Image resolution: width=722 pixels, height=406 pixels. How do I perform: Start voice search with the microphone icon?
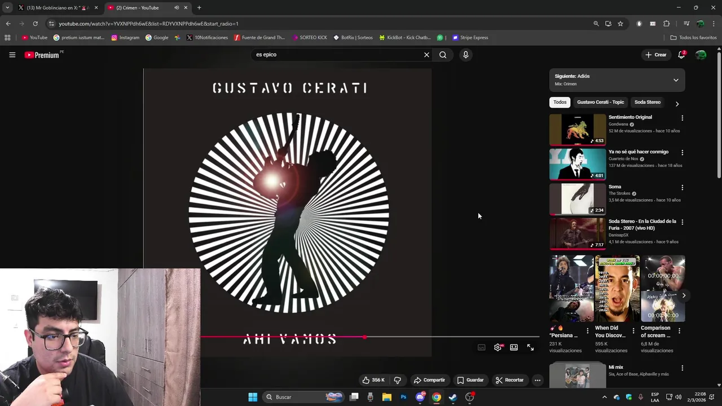point(465,55)
